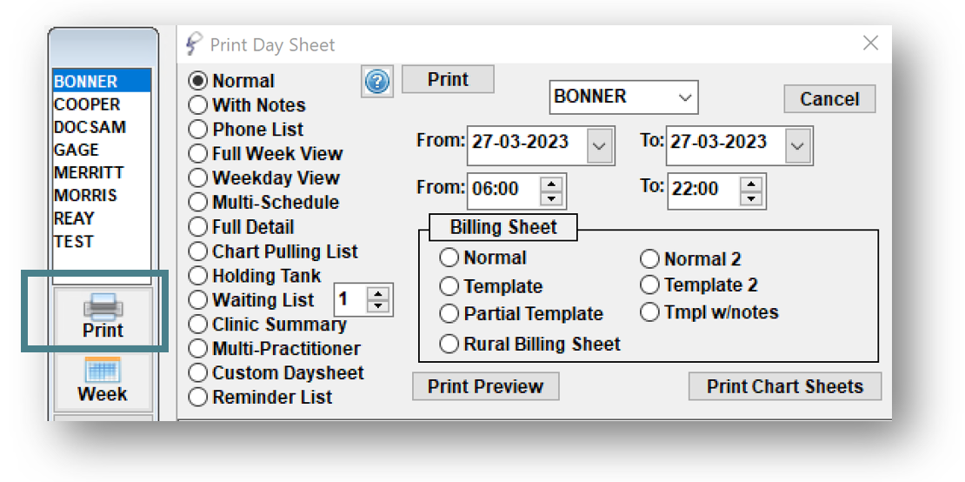Image resolution: width=965 pixels, height=482 pixels.
Task: Select MORRIS in the practitioner list
Action: [x=103, y=195]
